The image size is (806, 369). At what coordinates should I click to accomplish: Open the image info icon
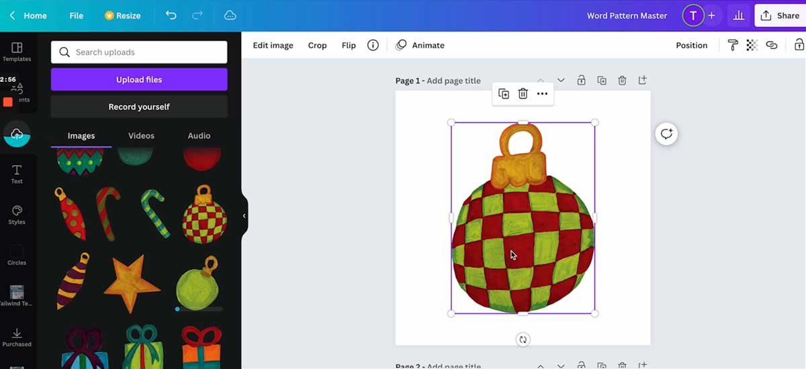(373, 45)
